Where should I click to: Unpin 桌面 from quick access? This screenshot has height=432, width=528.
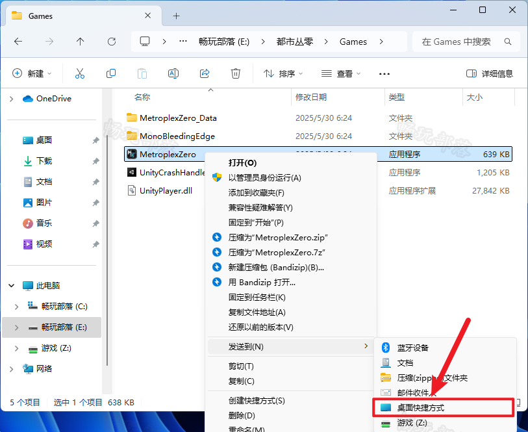[x=96, y=140]
